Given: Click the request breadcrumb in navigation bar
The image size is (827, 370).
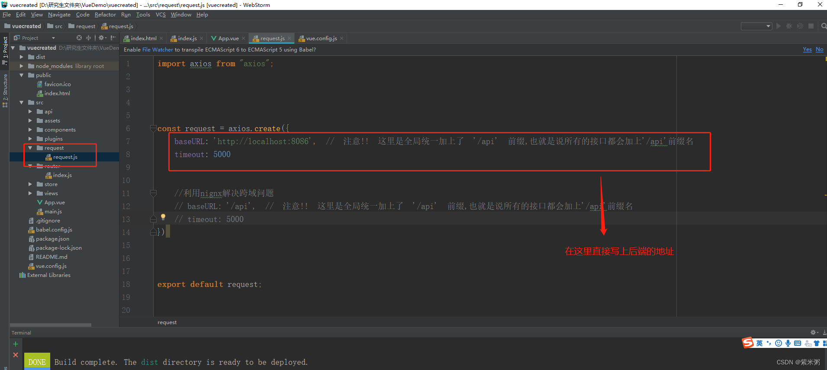Looking at the screenshot, I should click(x=82, y=26).
